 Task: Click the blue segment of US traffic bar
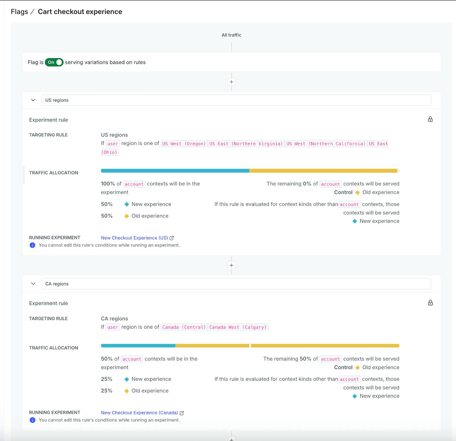175,171
